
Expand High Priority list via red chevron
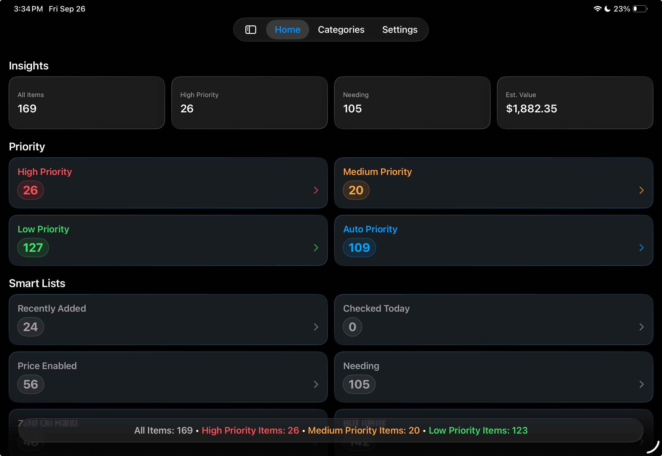(316, 190)
